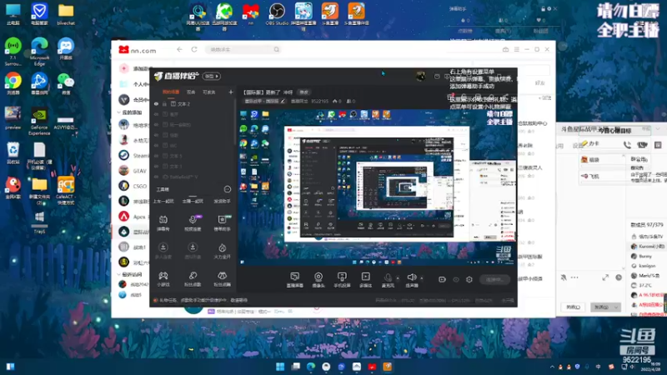Click the pill badge beside 直播伴侣 logo
Viewport: 667px width, 375px height.
(x=212, y=76)
